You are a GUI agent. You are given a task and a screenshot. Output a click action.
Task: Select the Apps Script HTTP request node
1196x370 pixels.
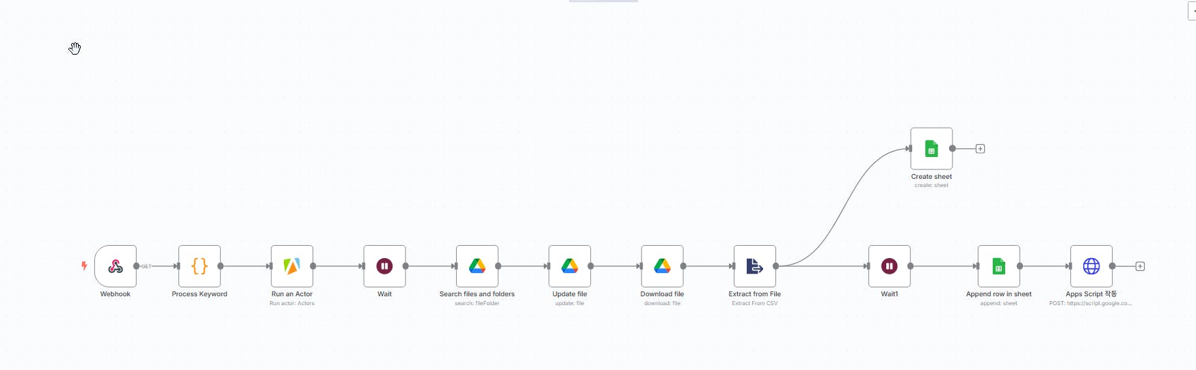coord(1091,266)
